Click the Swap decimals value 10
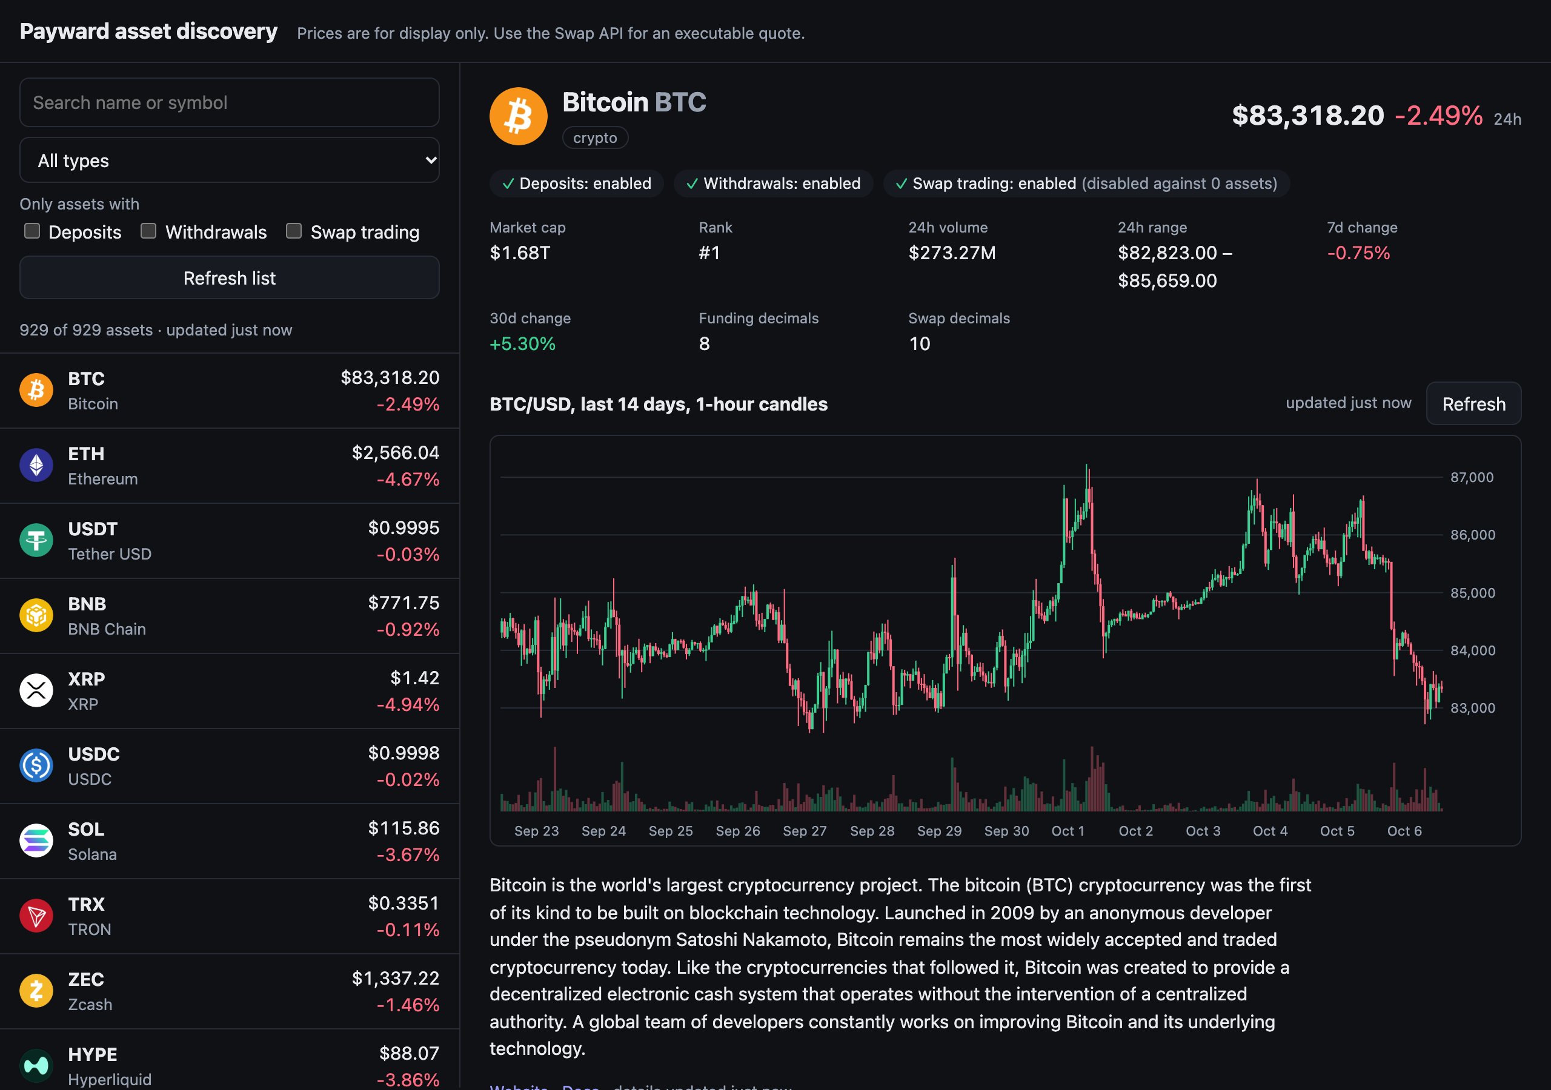 click(x=919, y=344)
